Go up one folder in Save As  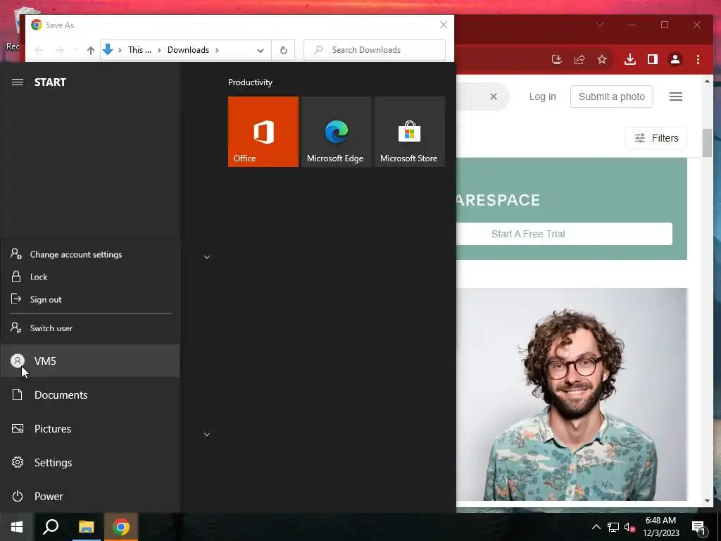click(91, 50)
